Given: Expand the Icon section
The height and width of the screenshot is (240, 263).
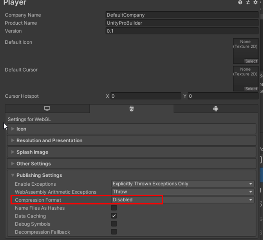Looking at the screenshot, I should coord(131,129).
